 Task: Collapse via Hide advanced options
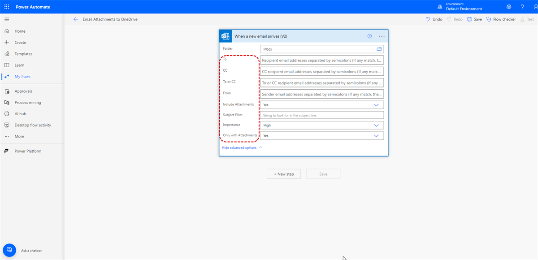[x=242, y=147]
